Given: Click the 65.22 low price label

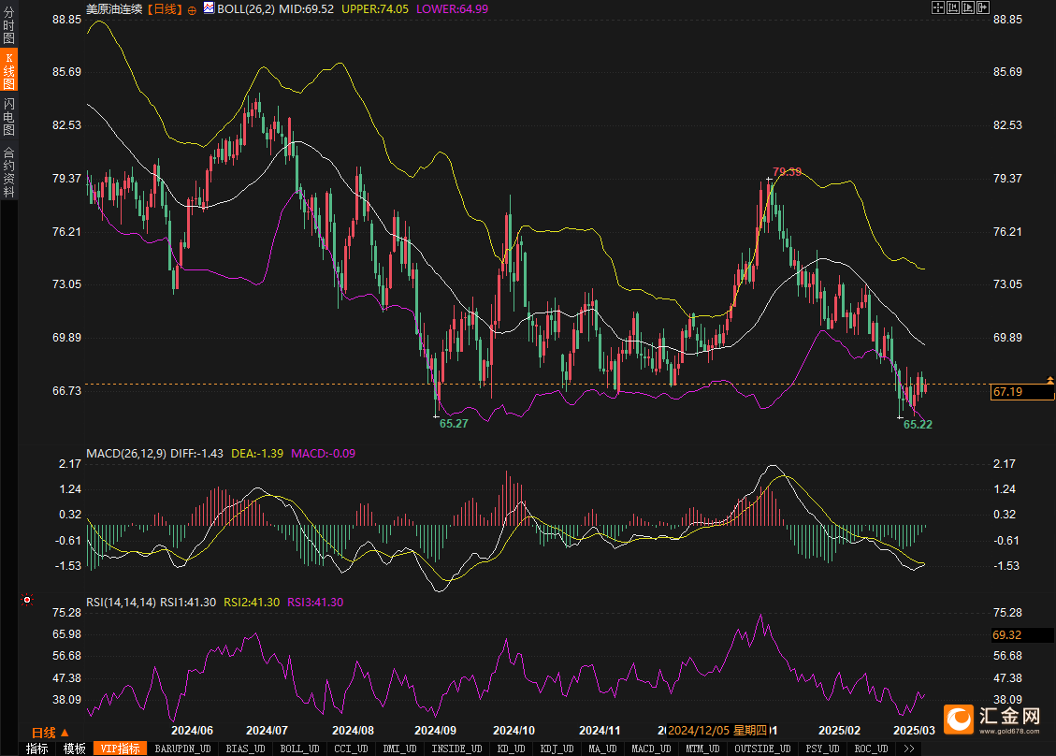Looking at the screenshot, I should pyautogui.click(x=918, y=425).
